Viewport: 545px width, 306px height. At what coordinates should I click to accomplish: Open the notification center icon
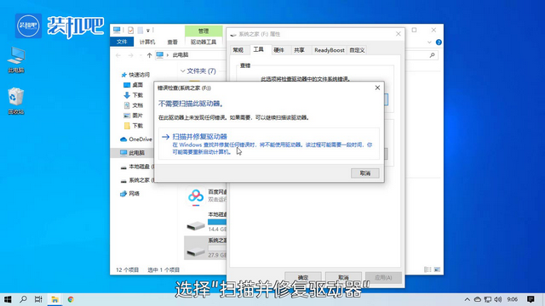point(531,299)
